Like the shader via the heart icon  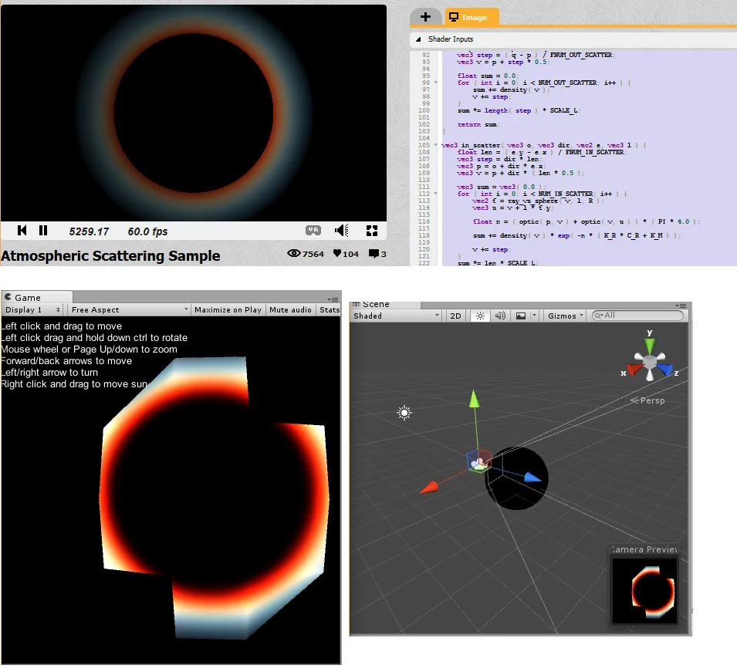pyautogui.click(x=338, y=254)
